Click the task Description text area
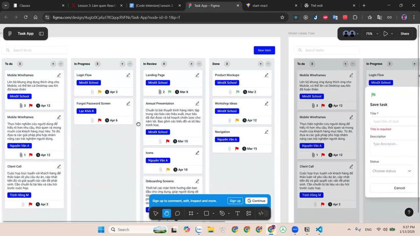This screenshot has width=420, height=236. (395, 148)
